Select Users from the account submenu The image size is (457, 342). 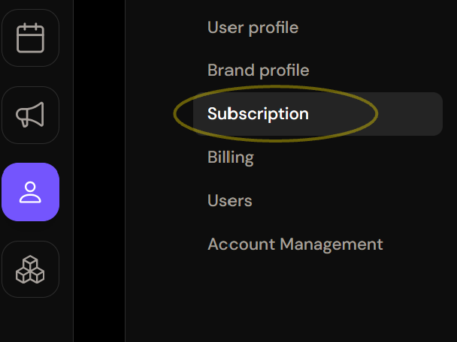(230, 201)
